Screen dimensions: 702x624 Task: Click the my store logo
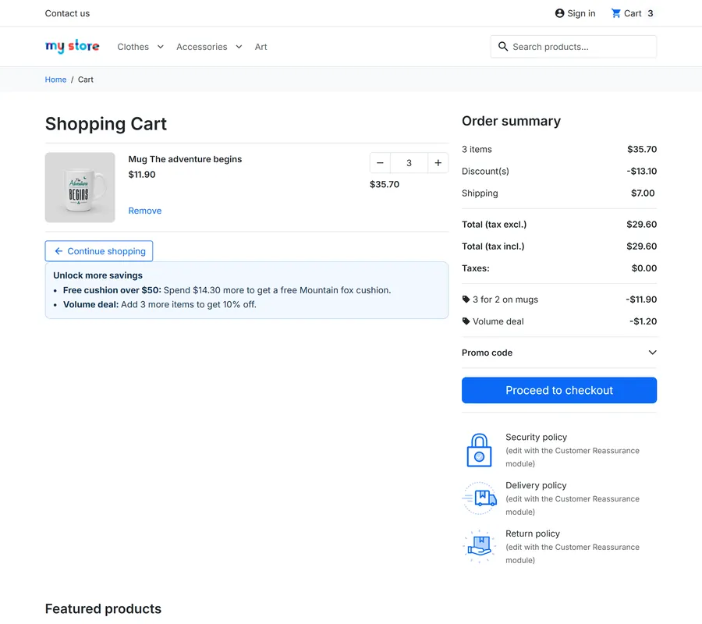72,46
